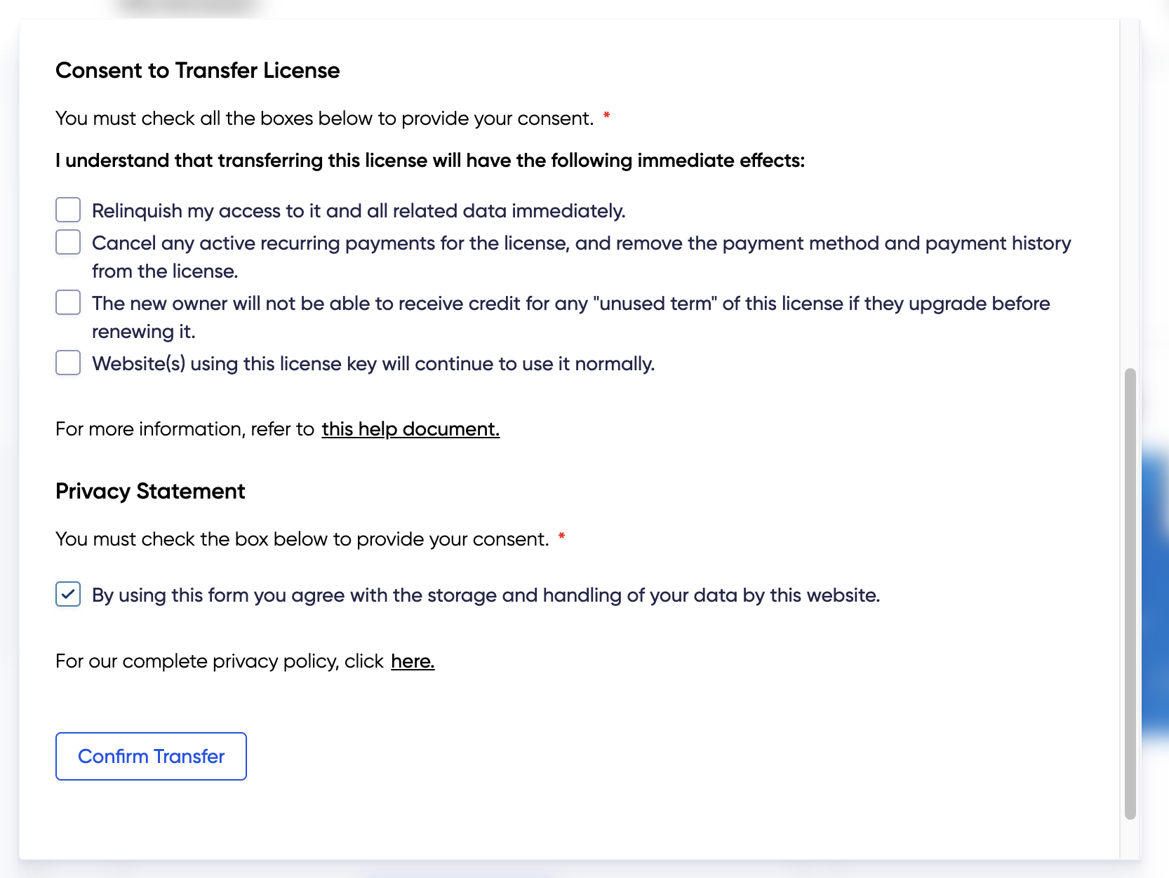
Task: Click red asterisk after 'check the box below'
Action: pos(561,536)
